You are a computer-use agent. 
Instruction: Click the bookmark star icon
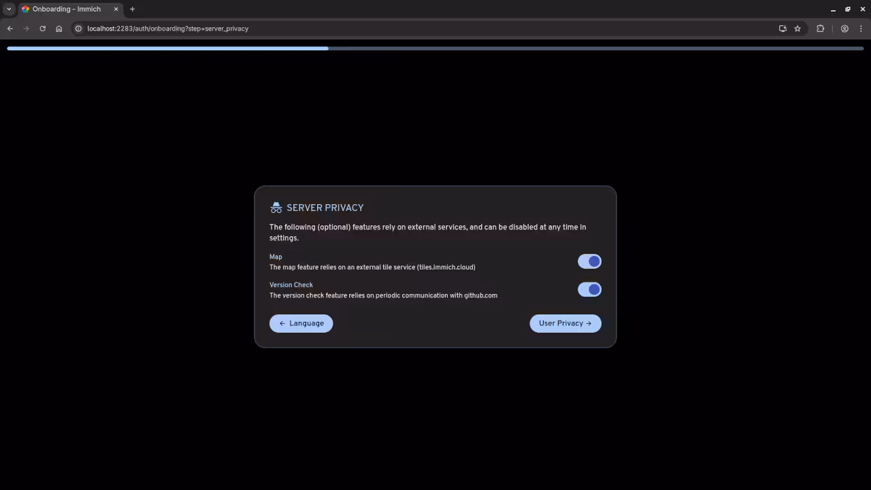click(x=798, y=29)
